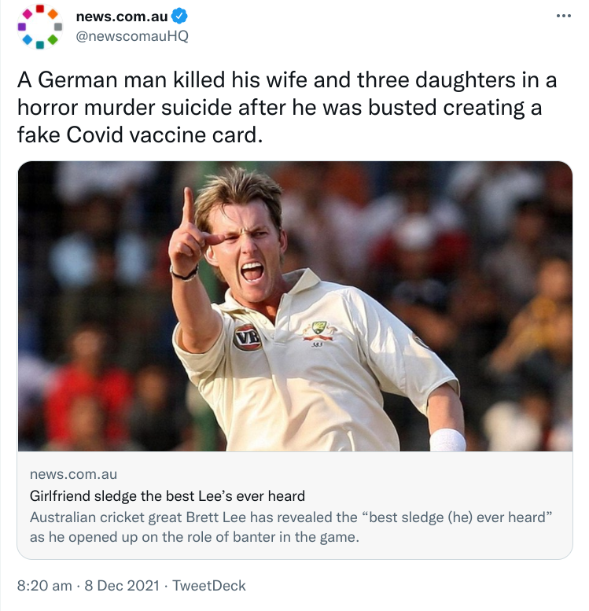Open headline "Girlfriend sledge the best Lee's ever heard"
The height and width of the screenshot is (611, 589).
pyautogui.click(x=167, y=496)
